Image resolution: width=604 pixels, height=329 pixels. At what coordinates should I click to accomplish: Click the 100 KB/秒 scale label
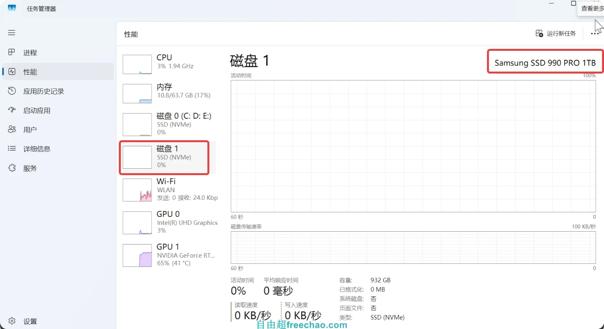pyautogui.click(x=583, y=226)
